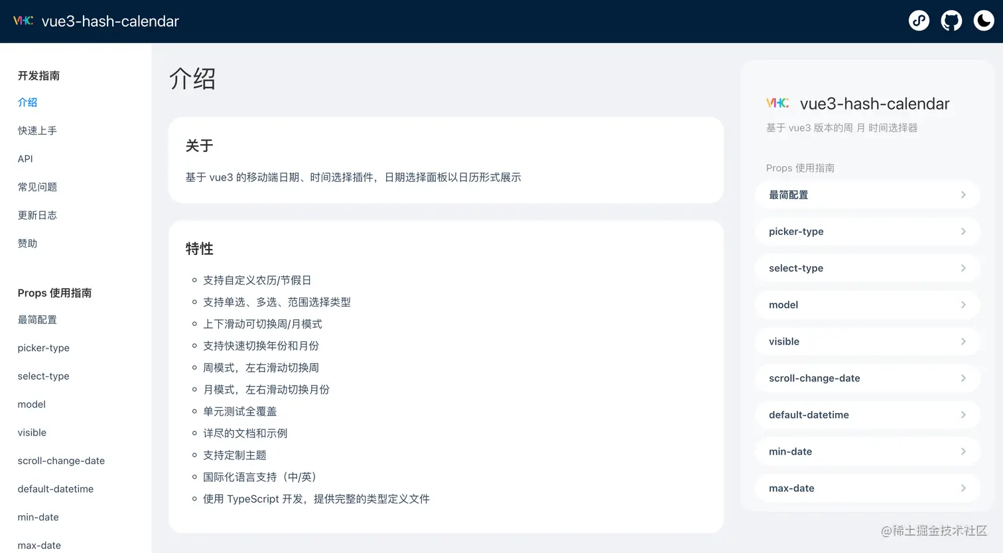The image size is (1003, 553).
Task: Open max-date in the sidebar
Action: (x=39, y=545)
